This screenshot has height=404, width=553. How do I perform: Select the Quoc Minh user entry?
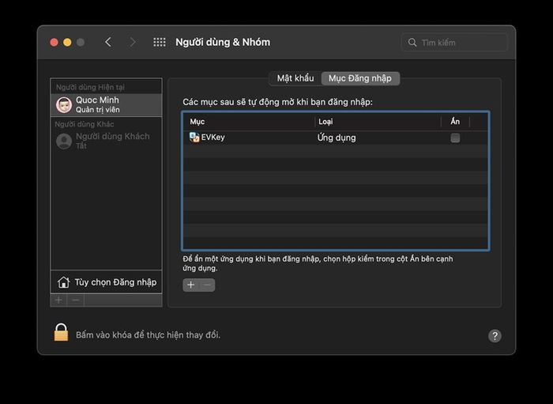(x=107, y=105)
